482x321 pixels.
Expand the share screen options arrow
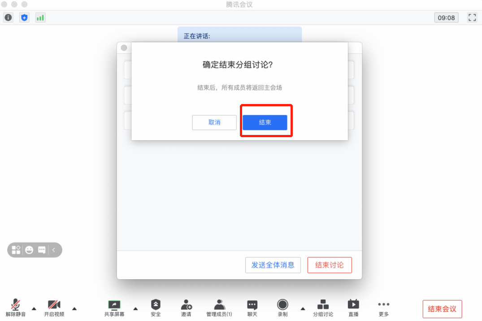pyautogui.click(x=135, y=309)
